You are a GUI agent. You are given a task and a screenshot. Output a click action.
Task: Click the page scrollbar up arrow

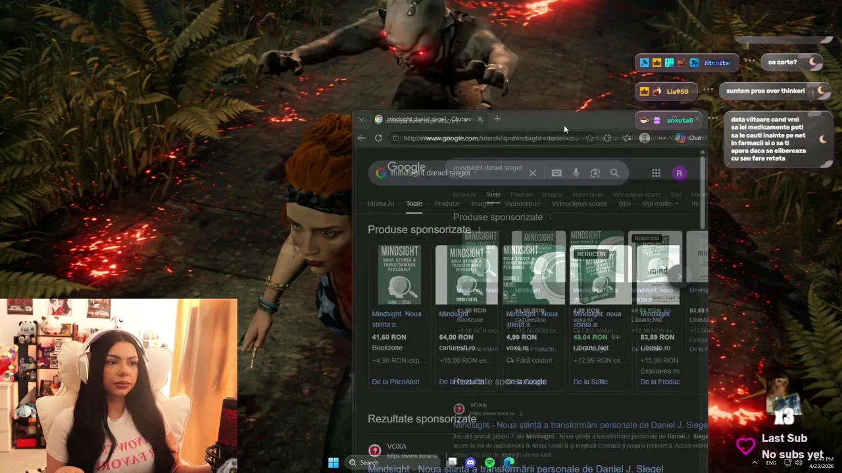703,152
